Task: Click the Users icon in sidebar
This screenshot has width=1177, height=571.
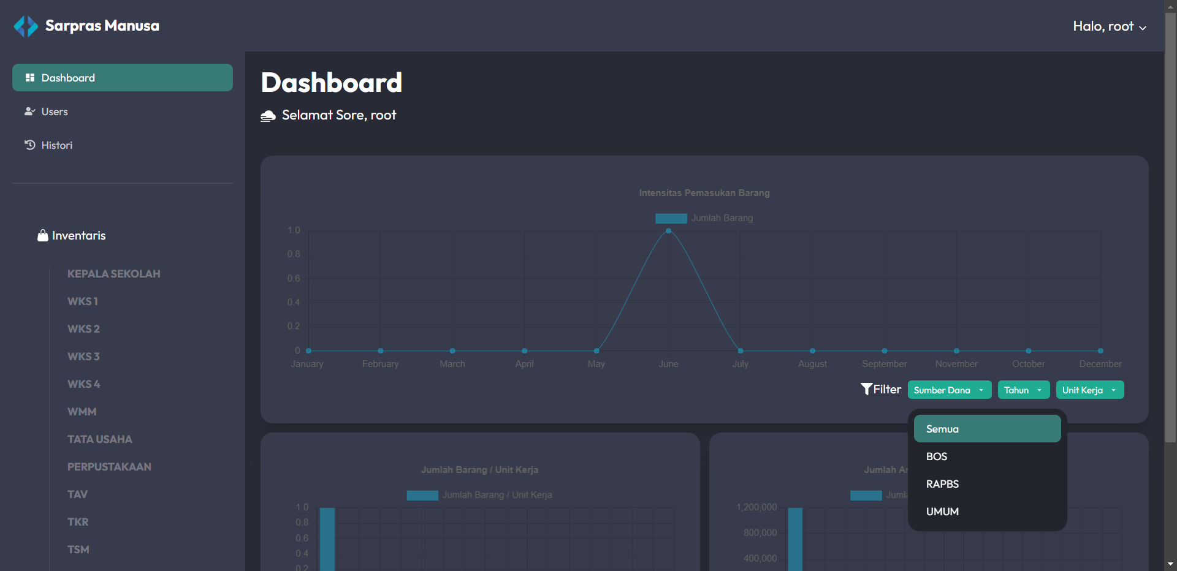Action: pos(29,112)
